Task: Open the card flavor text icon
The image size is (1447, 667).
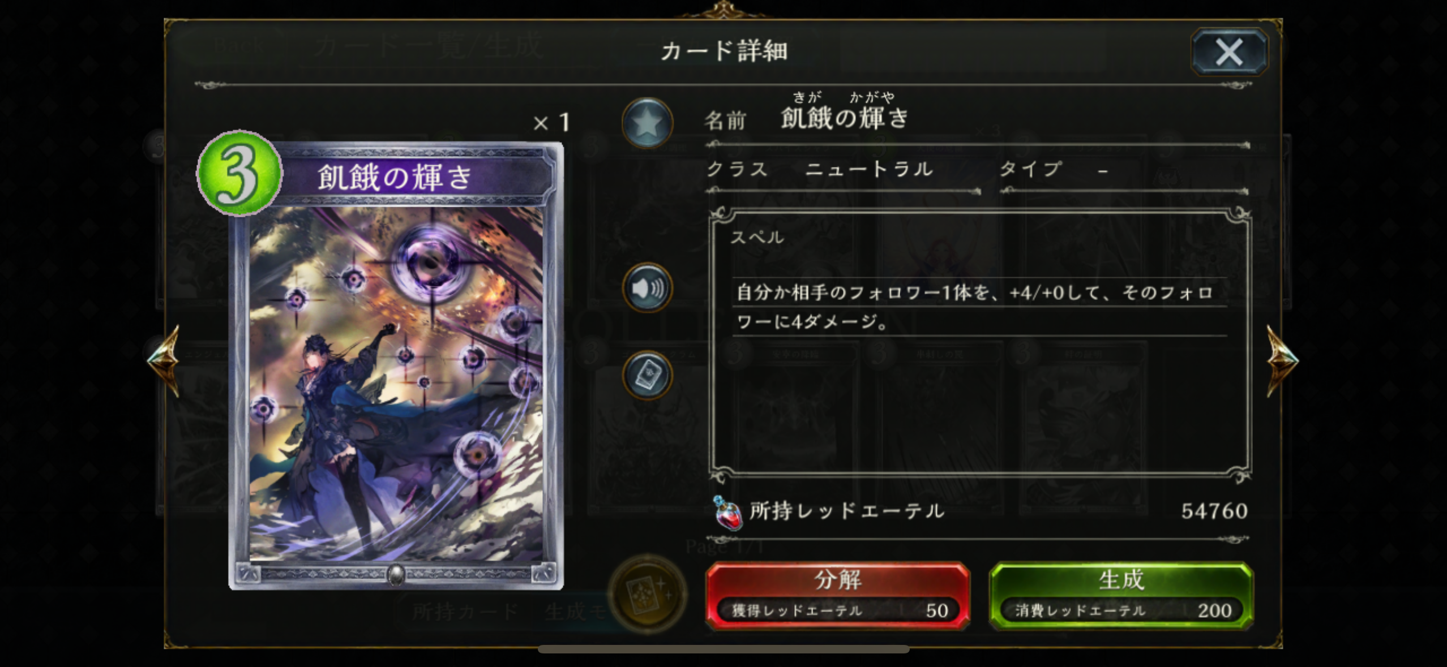Action: (647, 375)
